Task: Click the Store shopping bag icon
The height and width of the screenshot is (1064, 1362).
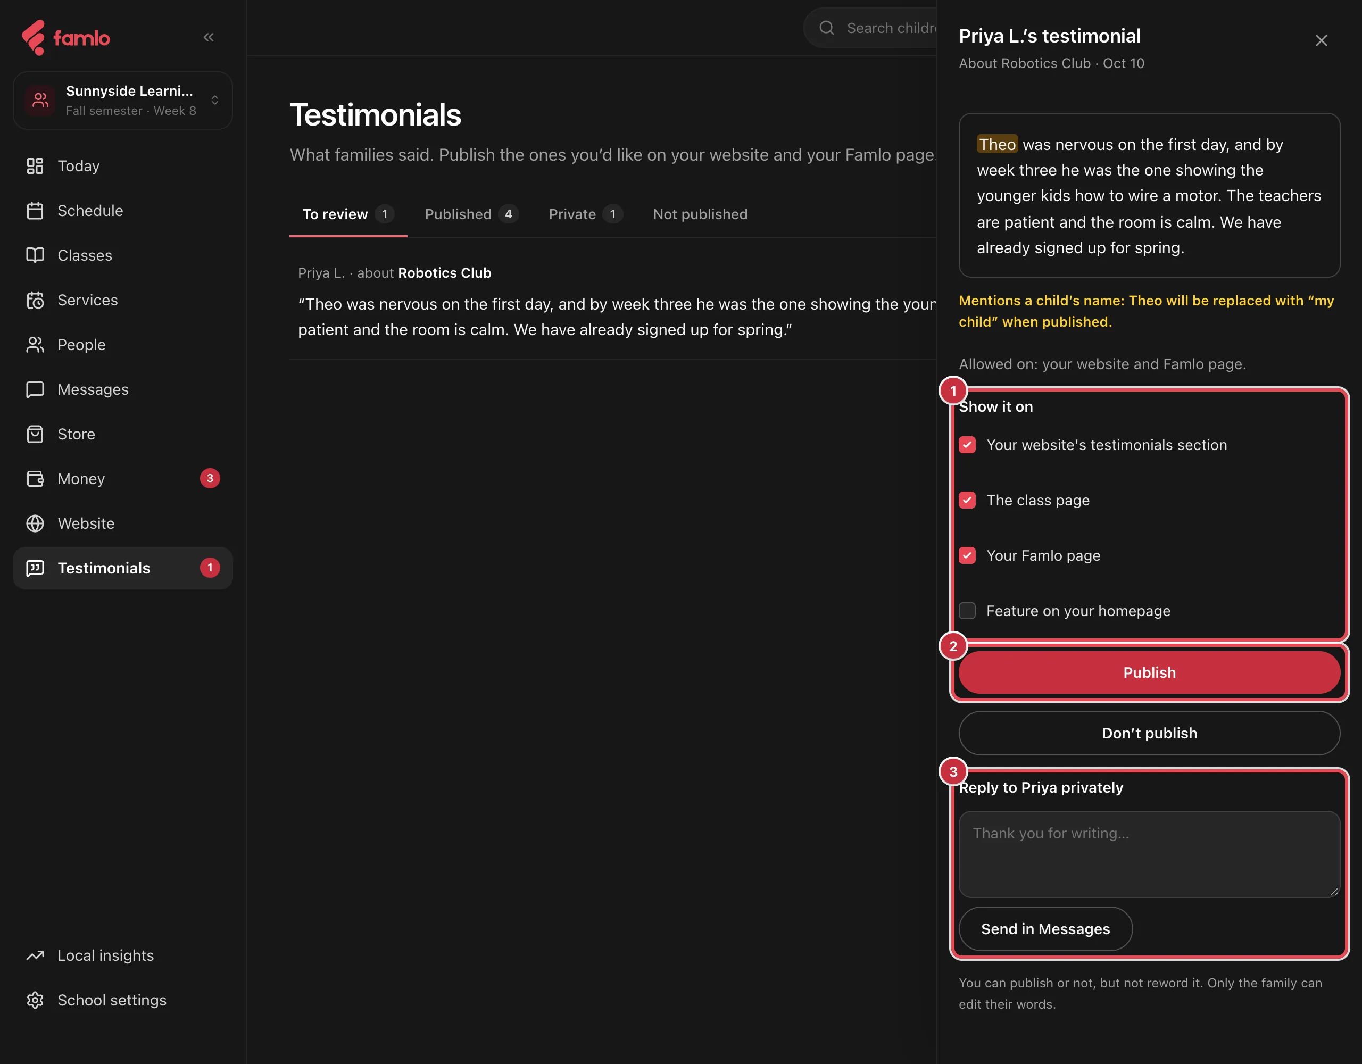Action: [35, 434]
